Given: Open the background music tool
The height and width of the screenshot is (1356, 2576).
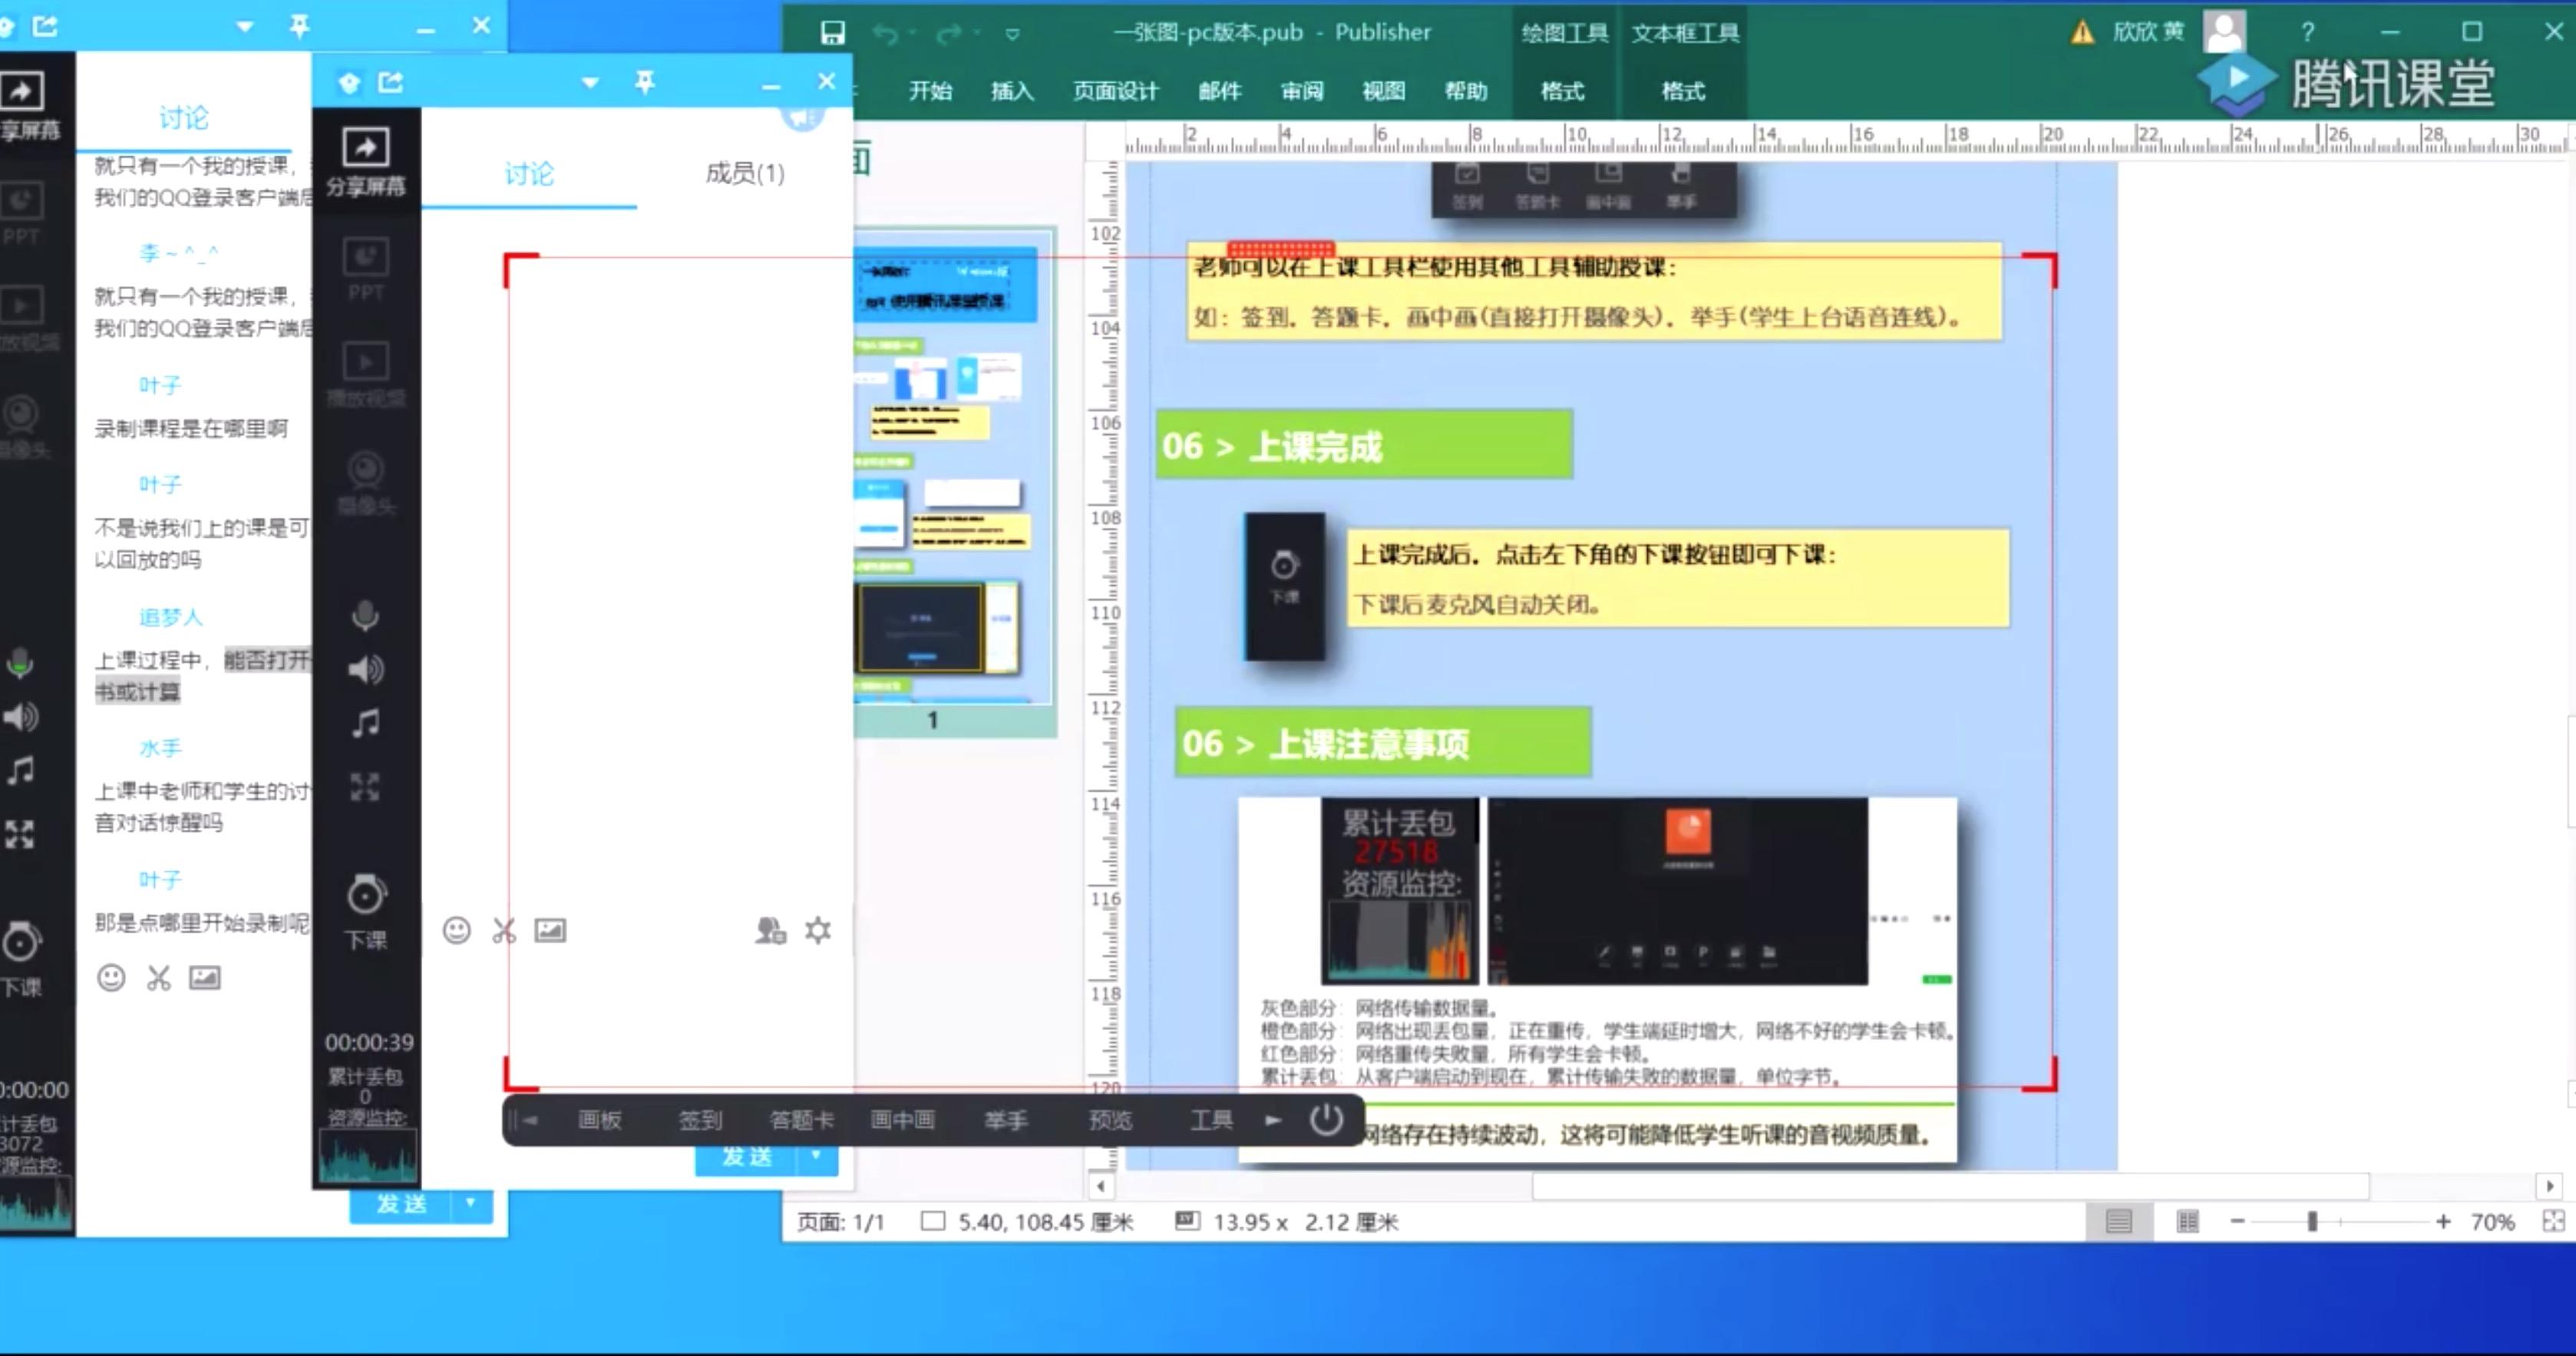Looking at the screenshot, I should point(365,723).
